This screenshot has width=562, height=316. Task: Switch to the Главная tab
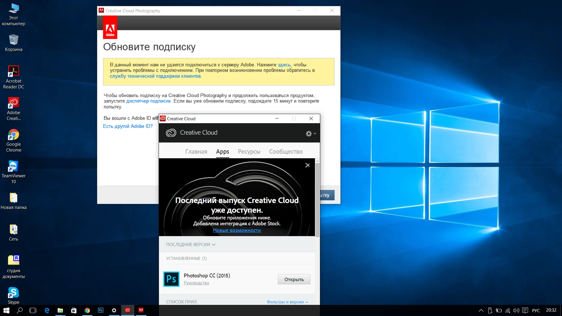coord(196,152)
